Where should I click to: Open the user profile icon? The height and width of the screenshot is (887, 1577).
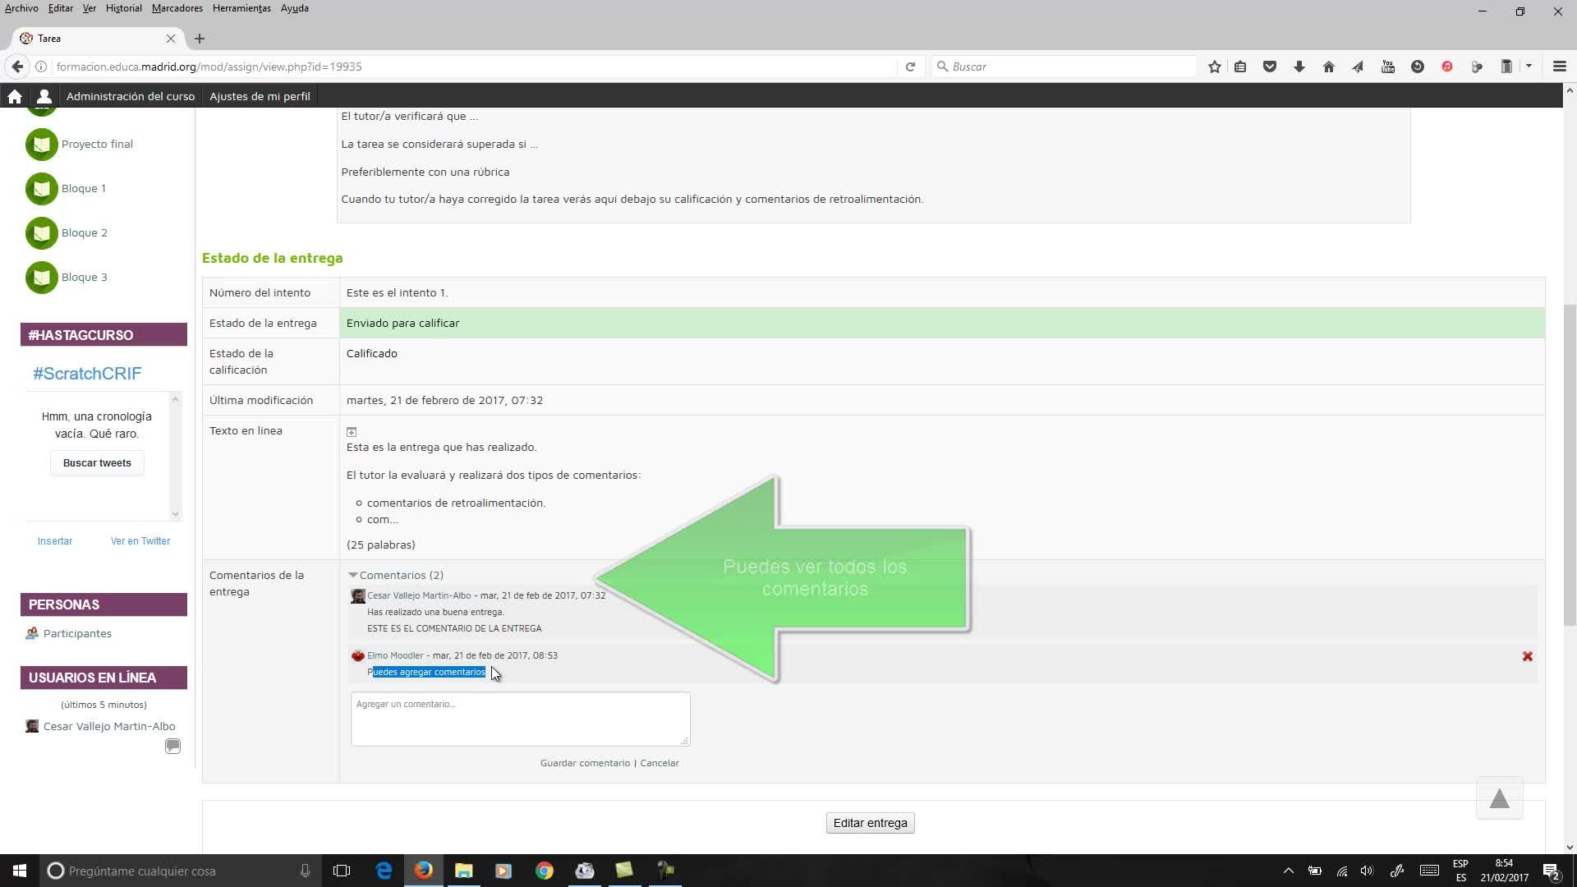(44, 96)
